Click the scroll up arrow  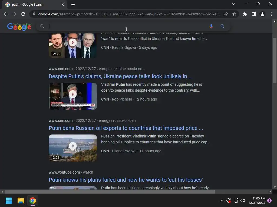click(x=275, y=22)
